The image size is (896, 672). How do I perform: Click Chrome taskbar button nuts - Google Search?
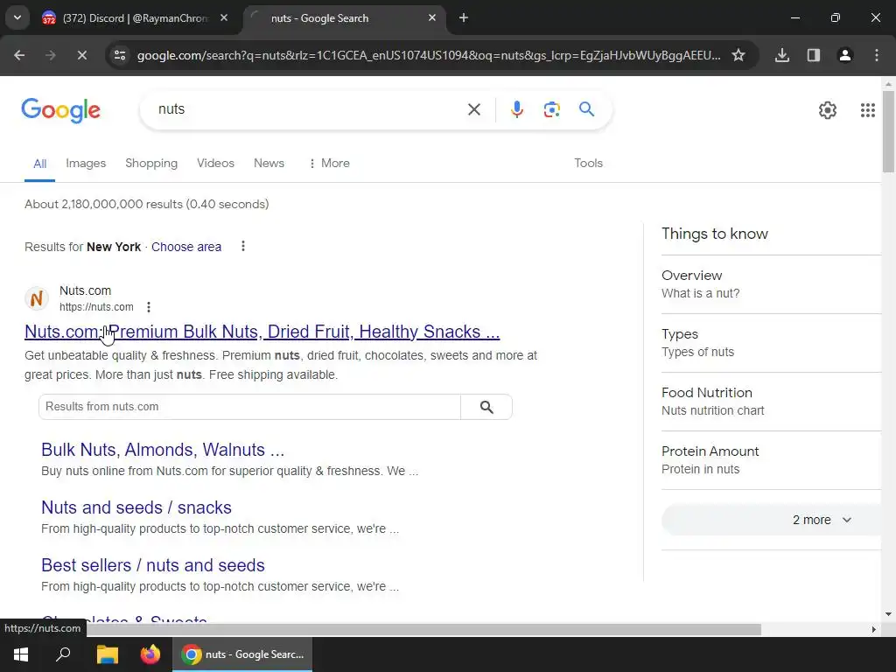pyautogui.click(x=242, y=654)
